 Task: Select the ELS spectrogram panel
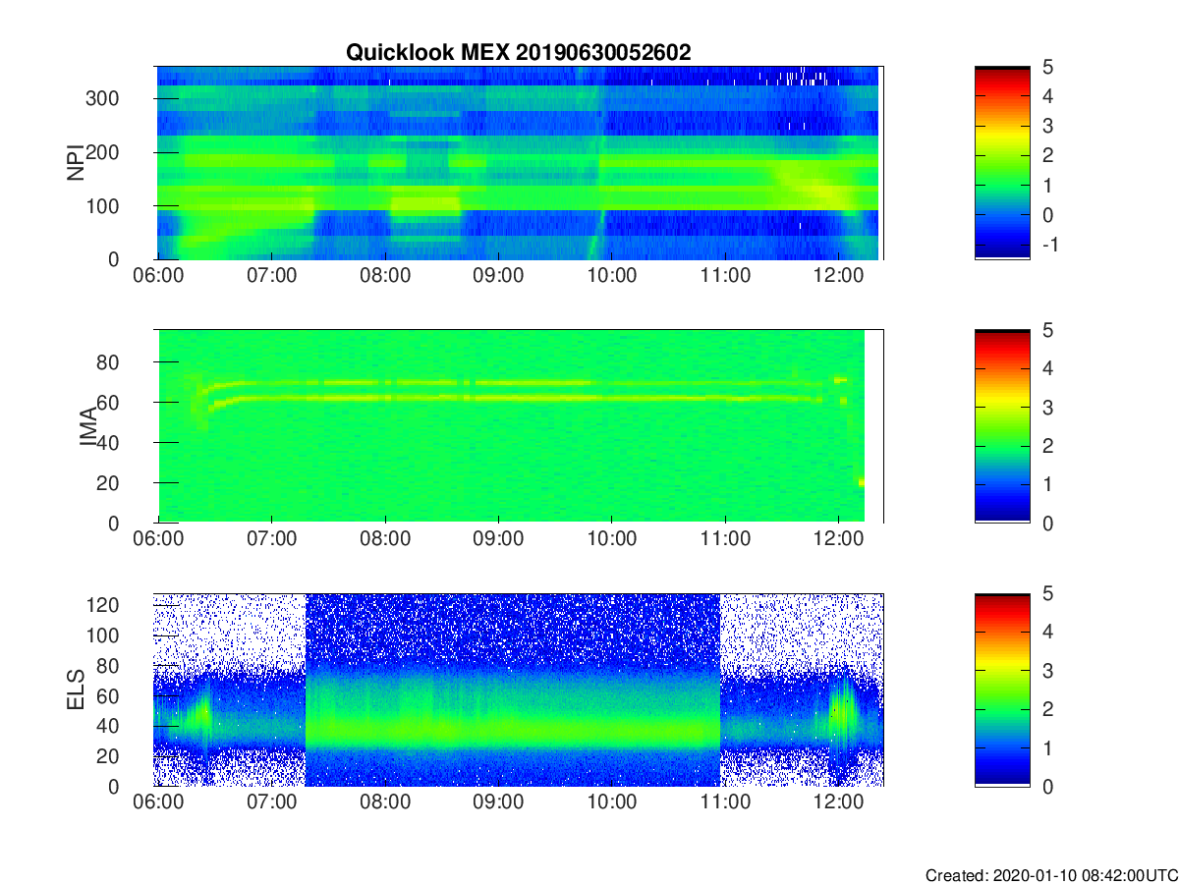point(520,690)
